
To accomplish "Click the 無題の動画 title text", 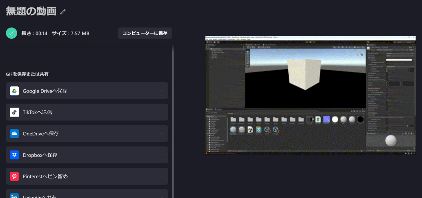I will (x=31, y=11).
